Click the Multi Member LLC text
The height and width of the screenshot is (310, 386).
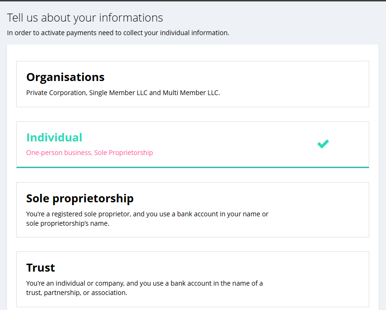click(x=191, y=93)
